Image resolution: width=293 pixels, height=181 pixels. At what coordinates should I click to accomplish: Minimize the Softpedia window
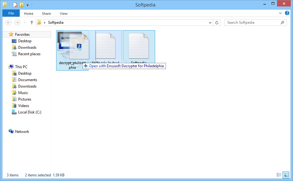tap(264, 4)
